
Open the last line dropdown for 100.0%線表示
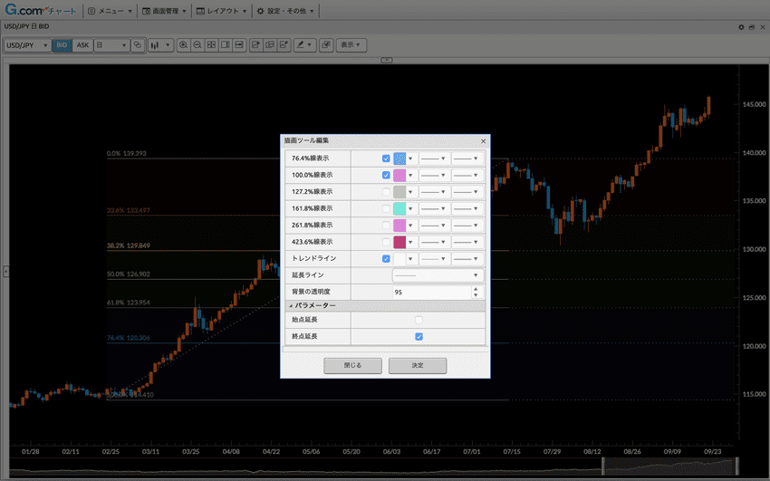coord(467,175)
